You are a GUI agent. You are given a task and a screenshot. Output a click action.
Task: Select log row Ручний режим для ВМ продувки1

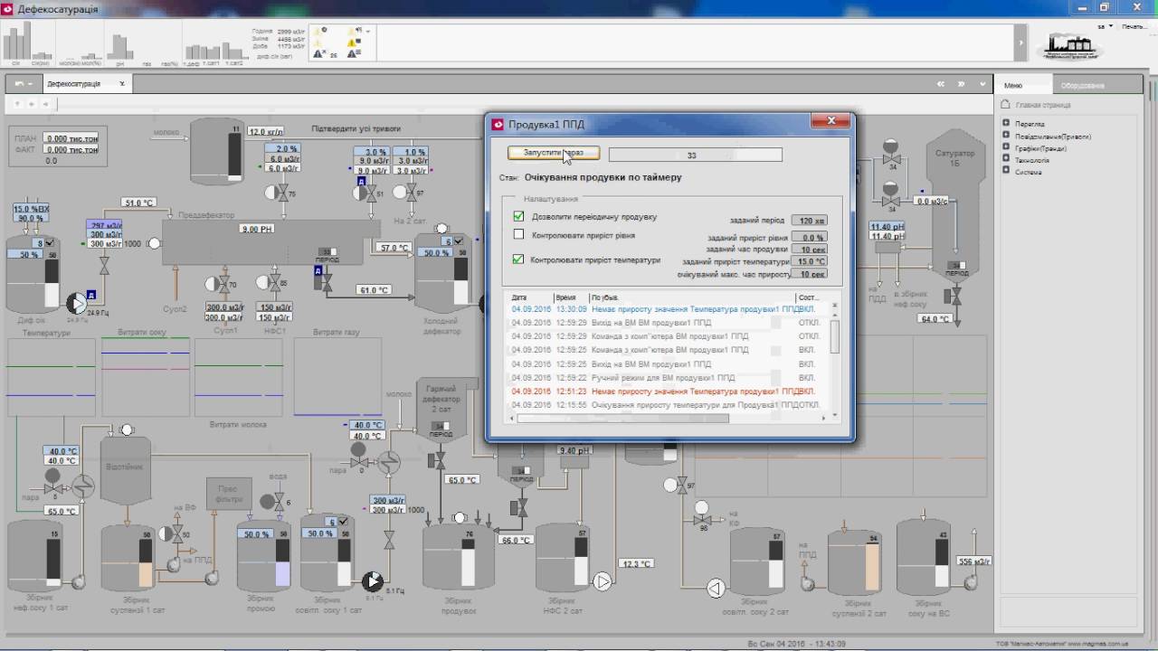tap(663, 378)
